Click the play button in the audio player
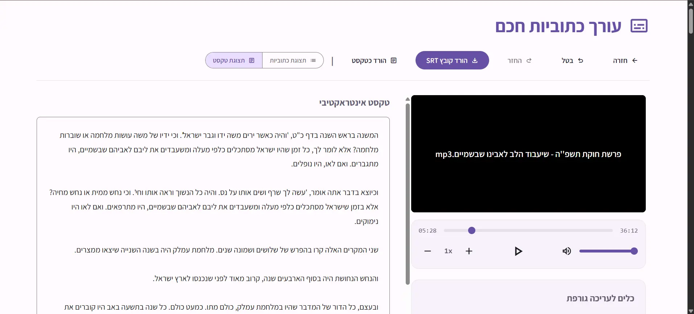694x314 pixels. pos(518,251)
